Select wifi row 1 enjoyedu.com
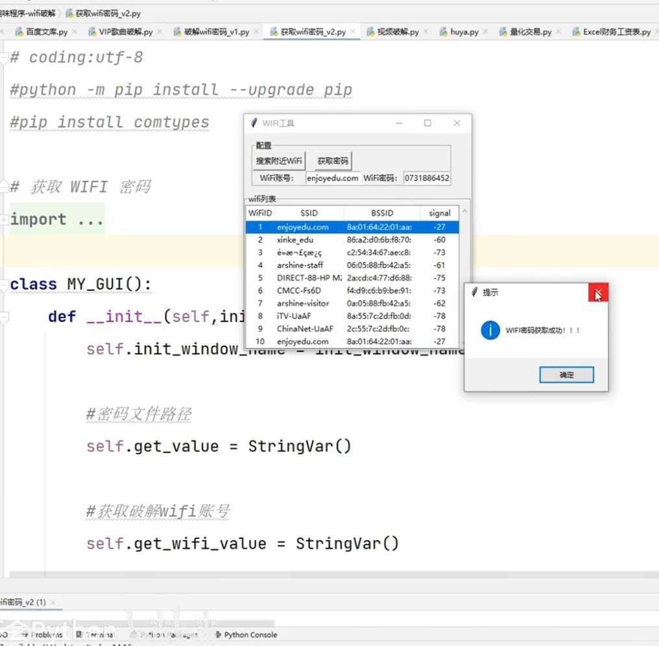 [x=352, y=227]
